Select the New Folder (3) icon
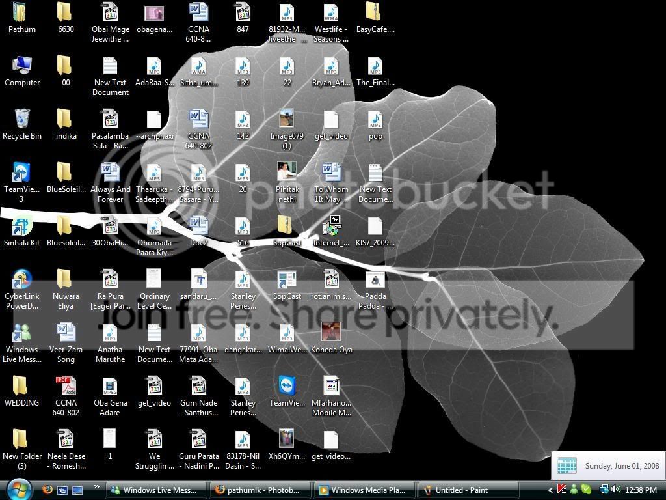The image size is (666, 500). coord(20,439)
